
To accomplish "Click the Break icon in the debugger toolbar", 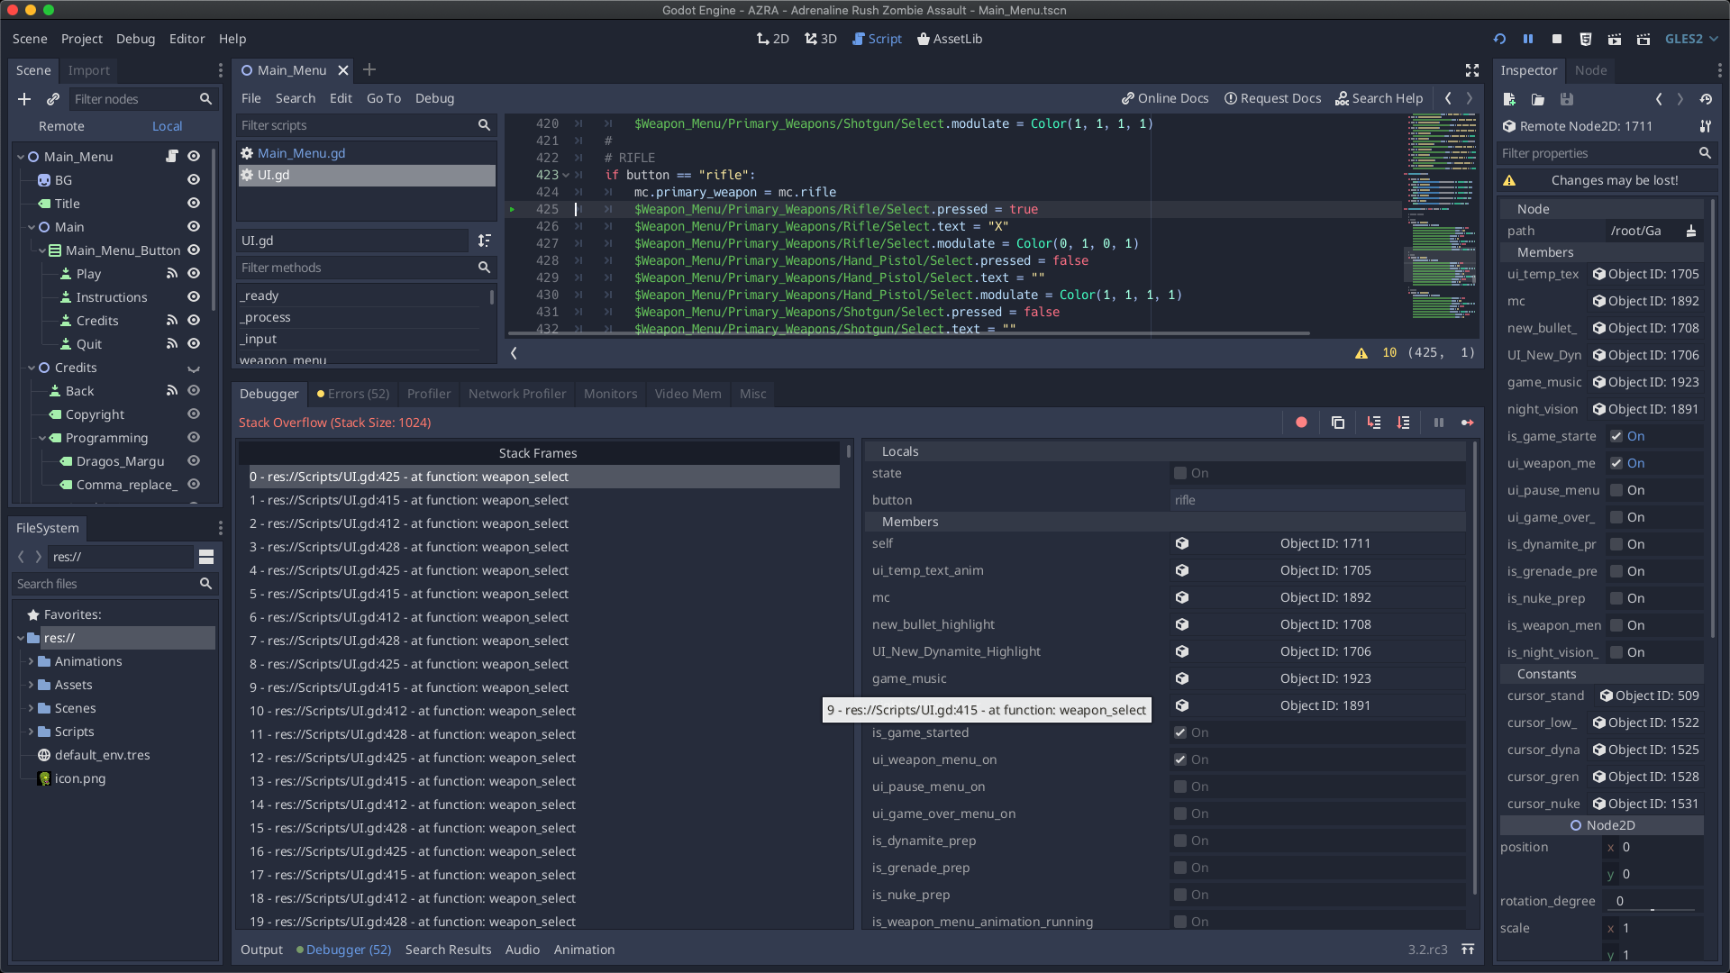I will (1439, 423).
